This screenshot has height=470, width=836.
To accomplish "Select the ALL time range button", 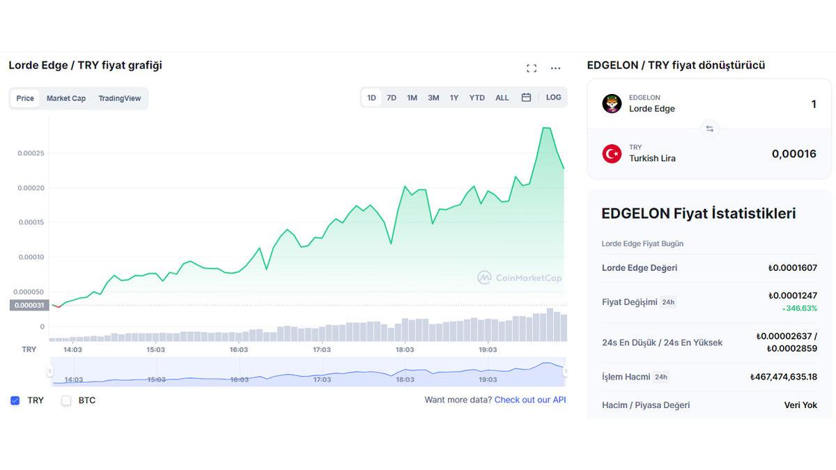I will point(502,97).
